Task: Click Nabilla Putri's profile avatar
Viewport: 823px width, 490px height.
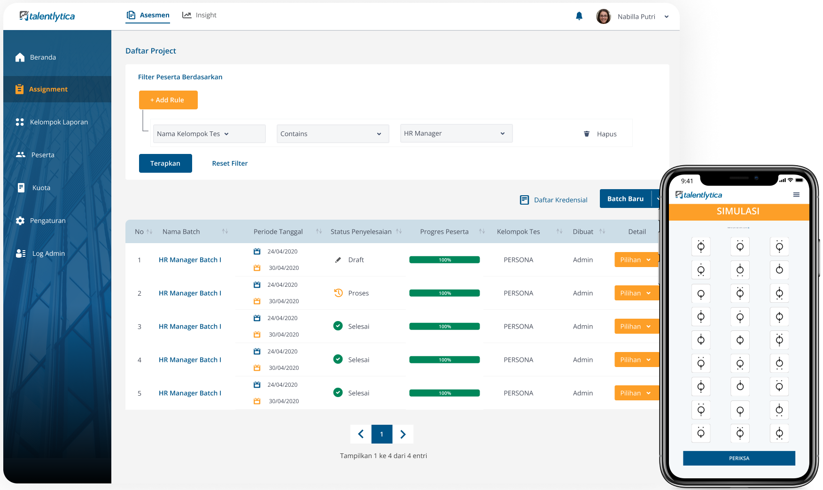Action: click(x=604, y=16)
